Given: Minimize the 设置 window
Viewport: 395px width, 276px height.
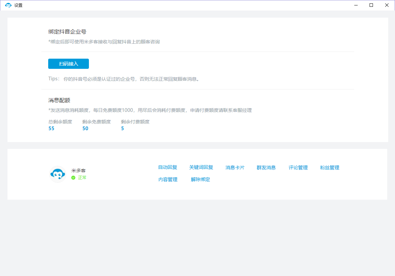Looking at the screenshot, I should pos(356,5).
